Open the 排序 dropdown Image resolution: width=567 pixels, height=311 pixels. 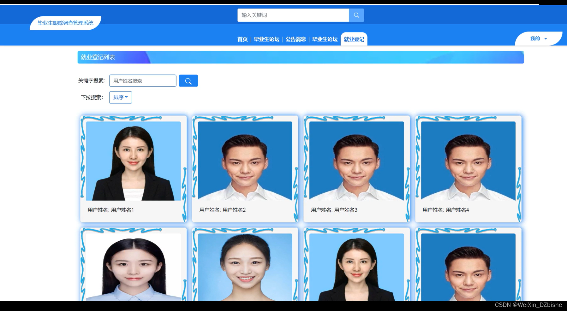pos(121,97)
